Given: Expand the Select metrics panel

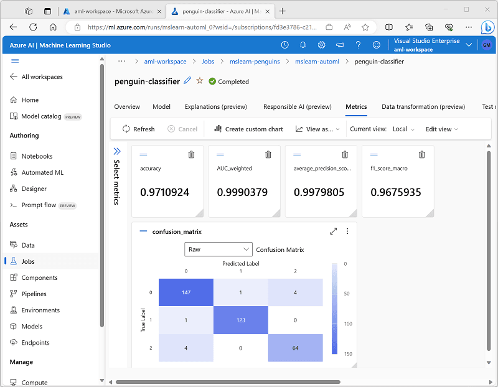Looking at the screenshot, I should [117, 150].
